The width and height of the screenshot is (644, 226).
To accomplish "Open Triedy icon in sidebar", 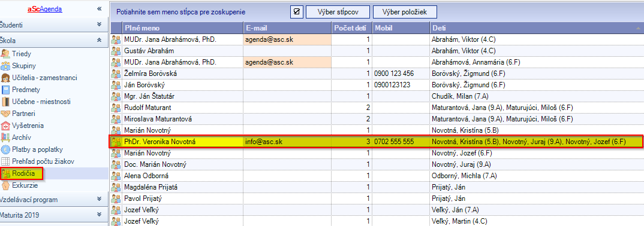I will [x=6, y=54].
